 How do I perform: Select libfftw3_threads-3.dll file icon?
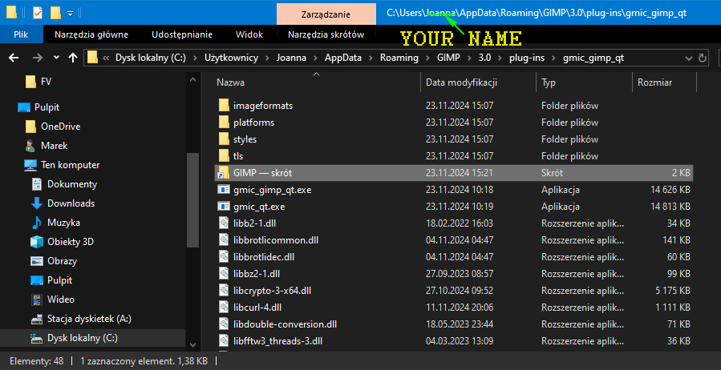coord(224,341)
